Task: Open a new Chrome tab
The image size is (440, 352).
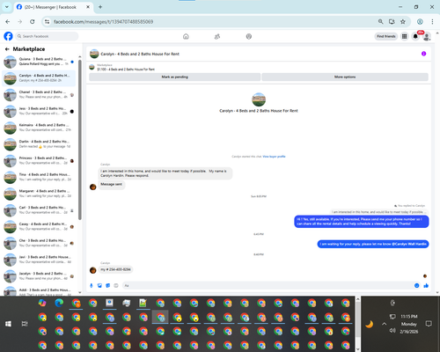Action: (x=100, y=7)
